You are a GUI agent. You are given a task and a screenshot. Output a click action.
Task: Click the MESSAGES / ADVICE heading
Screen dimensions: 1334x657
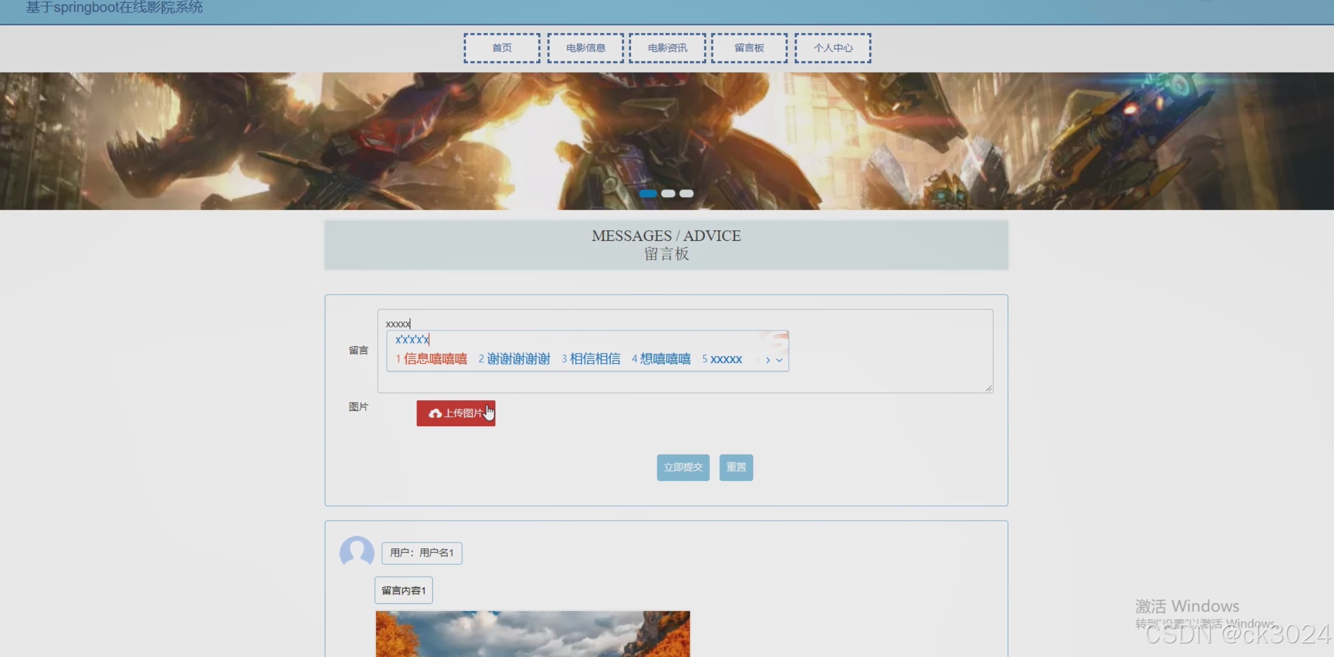pos(666,236)
